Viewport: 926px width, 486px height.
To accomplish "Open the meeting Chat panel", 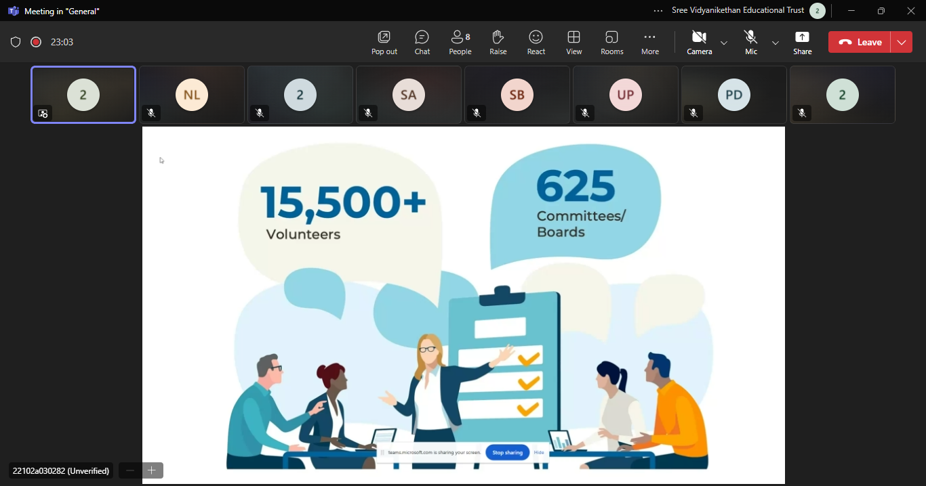I will [x=422, y=42].
